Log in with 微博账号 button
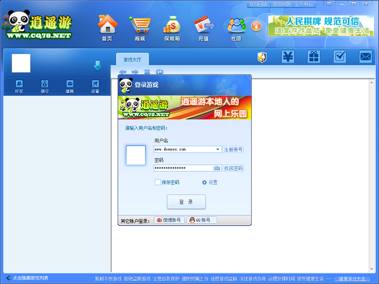 [169, 220]
